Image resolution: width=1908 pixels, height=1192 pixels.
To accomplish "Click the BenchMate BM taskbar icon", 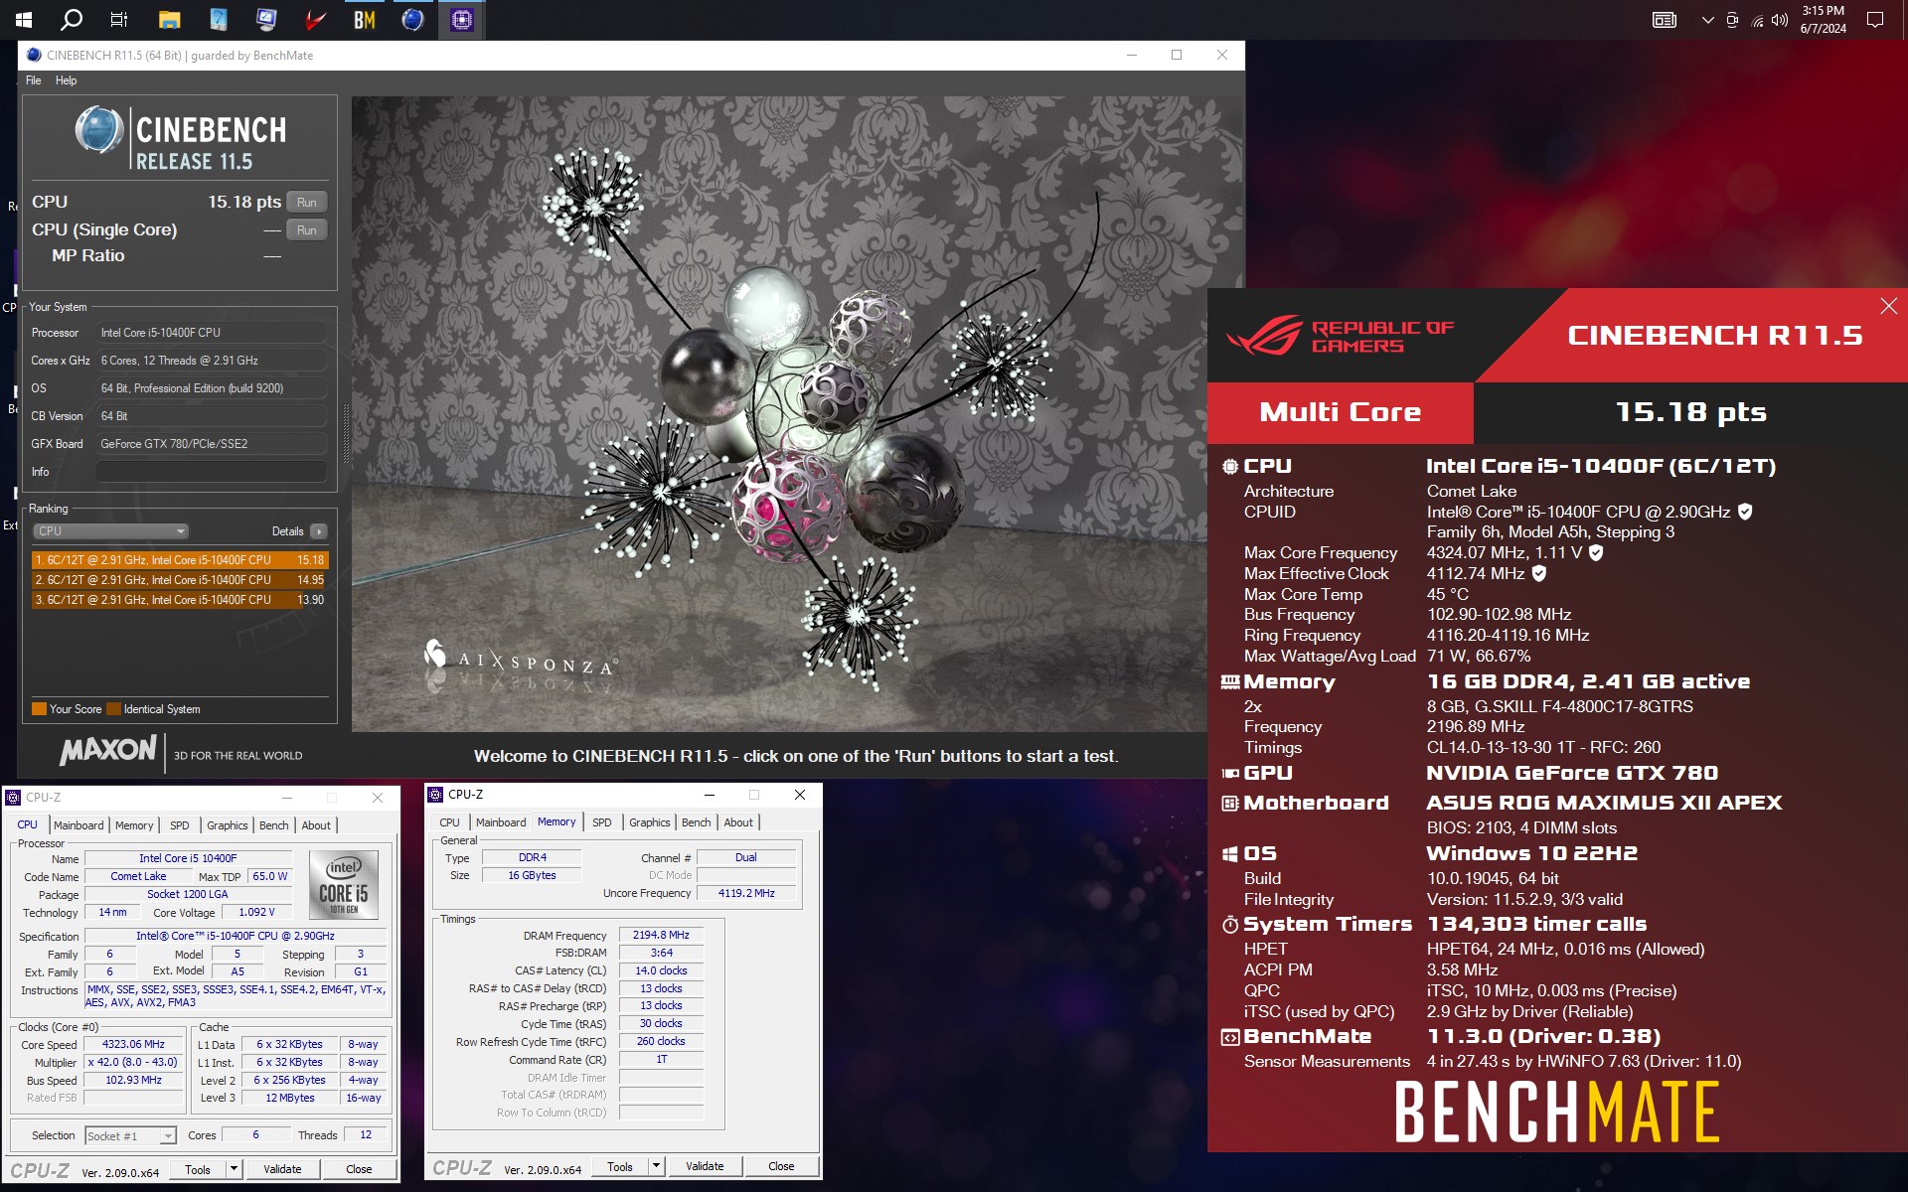I will (x=364, y=19).
